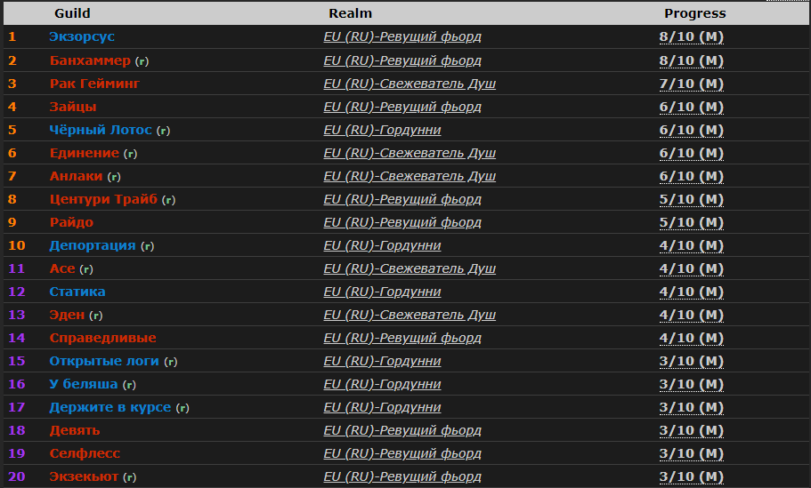
Task: Open the Зайцы guild link
Action: [x=73, y=107]
